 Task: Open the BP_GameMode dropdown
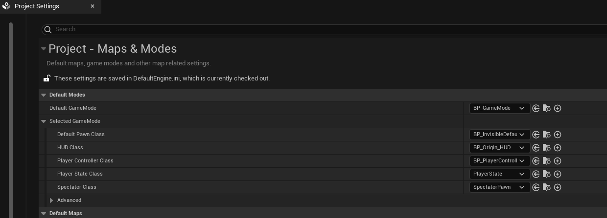(x=499, y=108)
